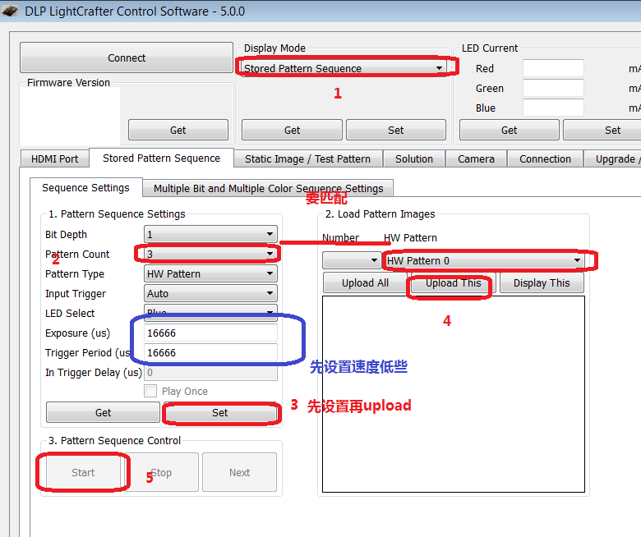Open the pattern Number dropdown
The width and height of the screenshot is (641, 537).
tap(352, 260)
